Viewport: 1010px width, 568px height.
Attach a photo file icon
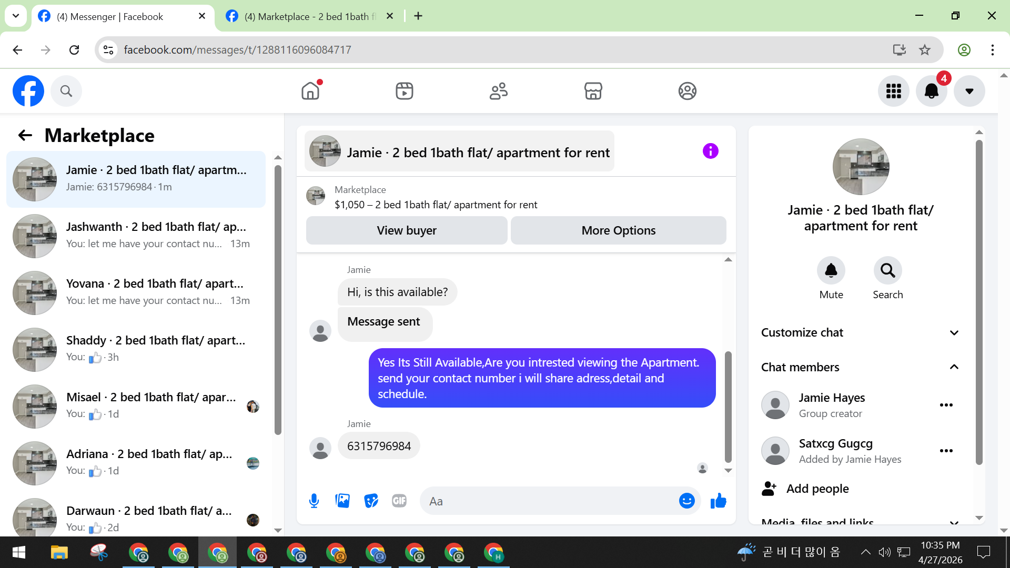click(x=342, y=501)
